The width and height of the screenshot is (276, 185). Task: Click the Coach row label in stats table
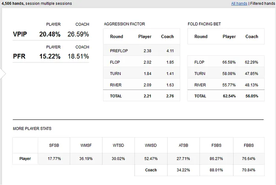pos(151,170)
